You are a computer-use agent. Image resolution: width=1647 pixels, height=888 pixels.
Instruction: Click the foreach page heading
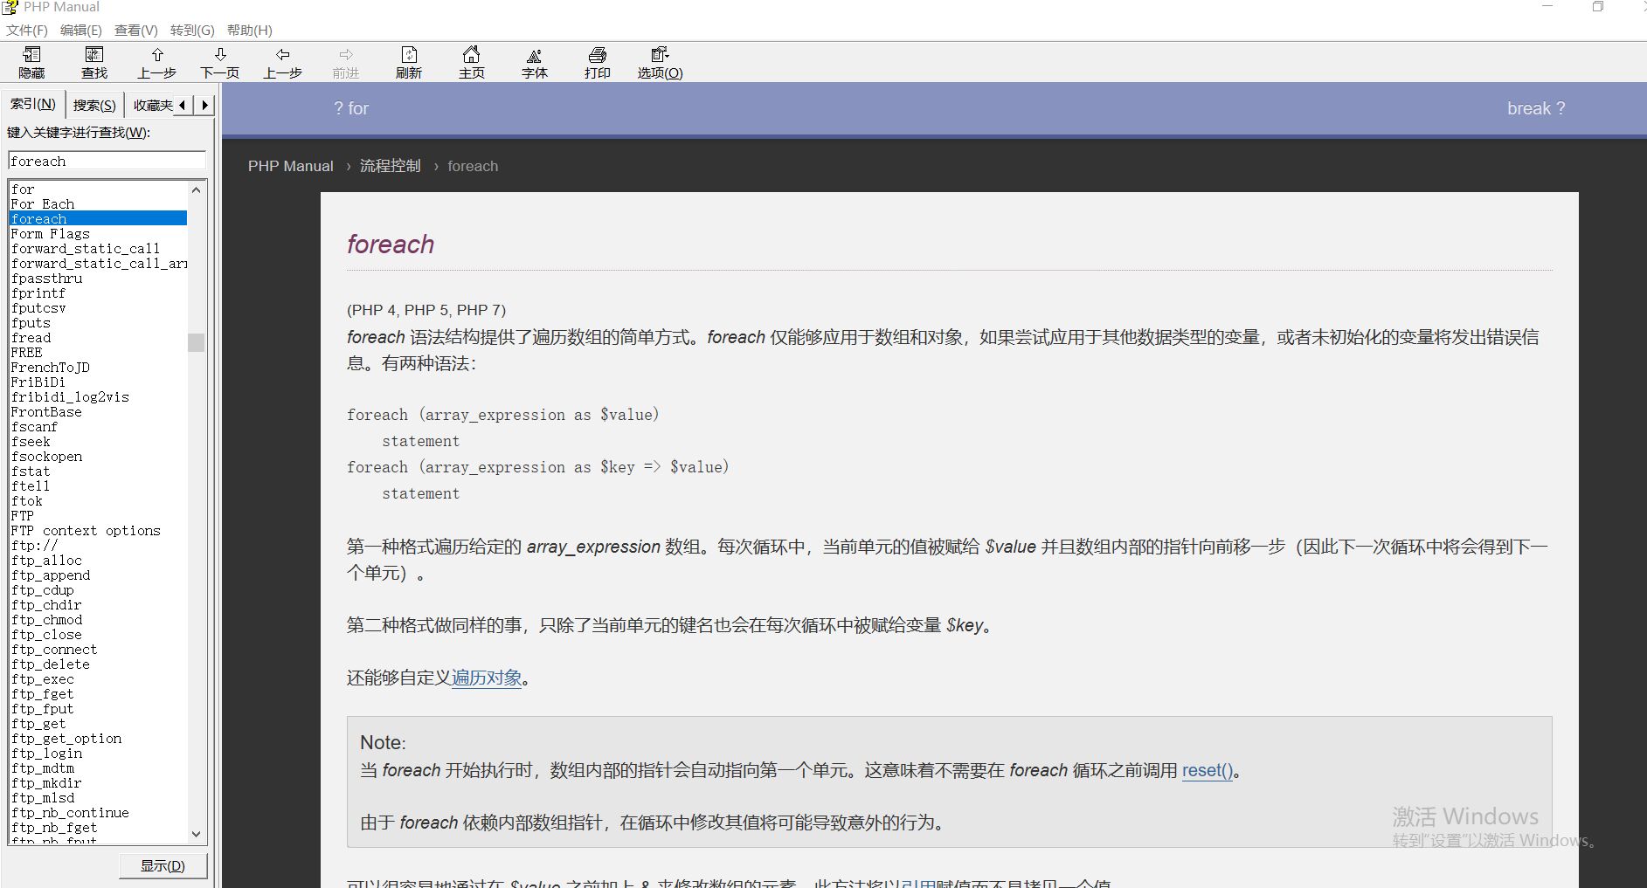pos(390,244)
